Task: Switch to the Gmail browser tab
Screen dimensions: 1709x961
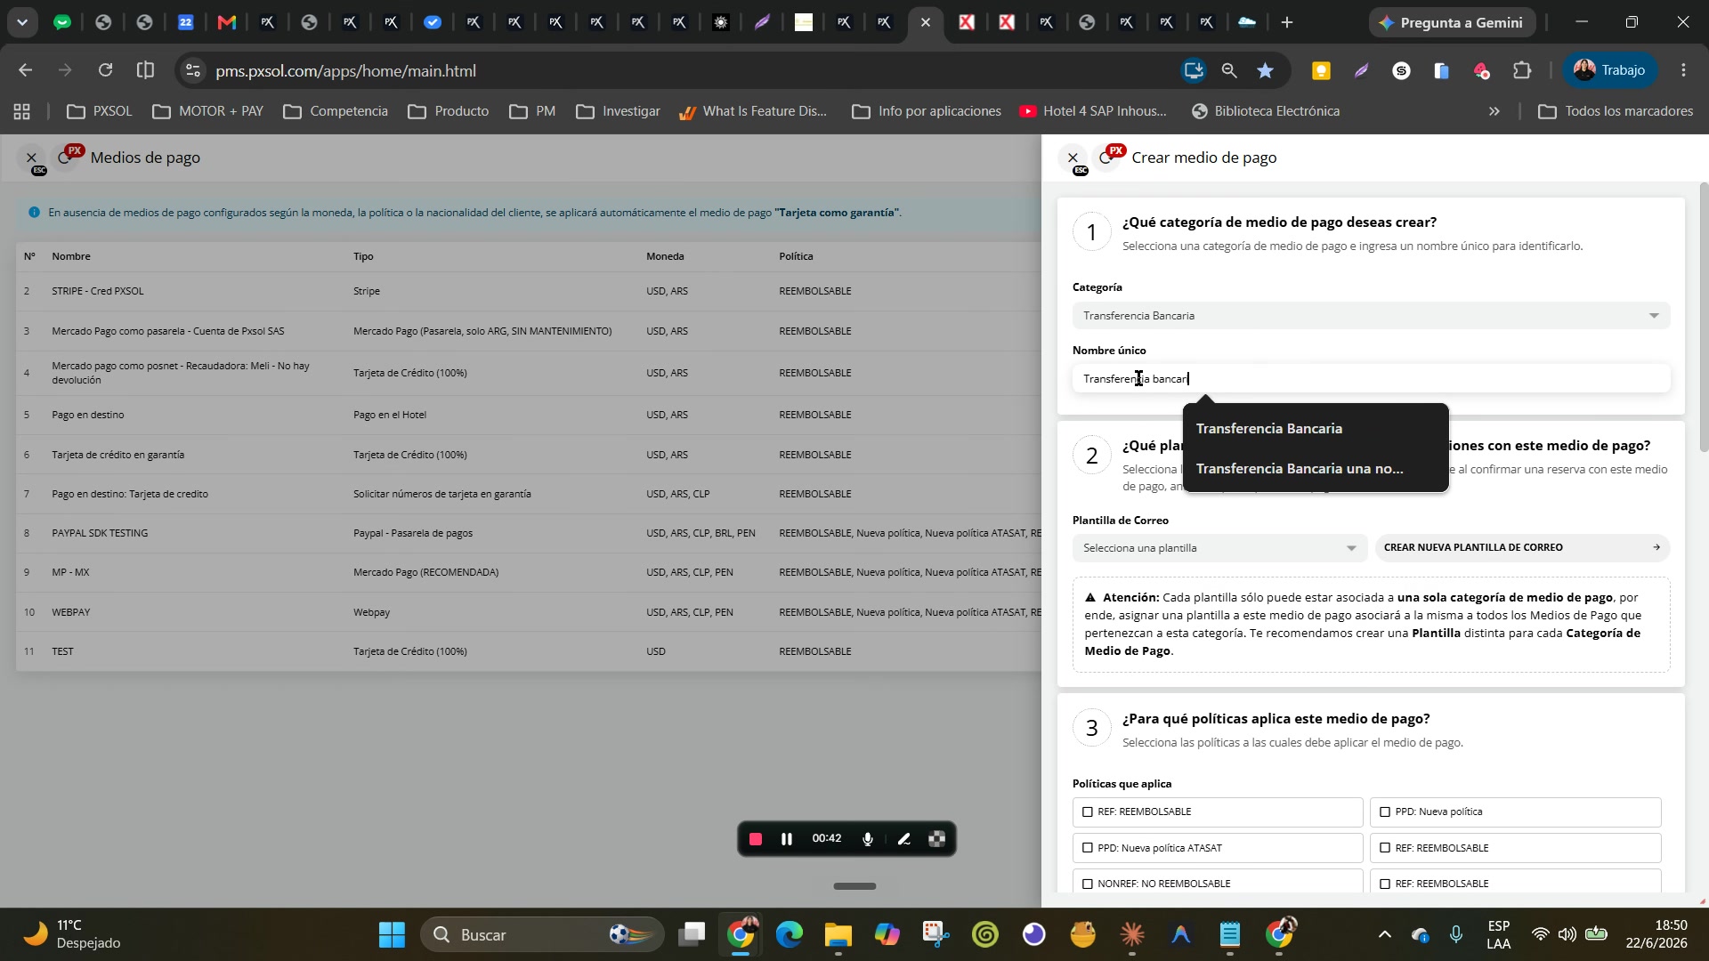Action: point(226,22)
